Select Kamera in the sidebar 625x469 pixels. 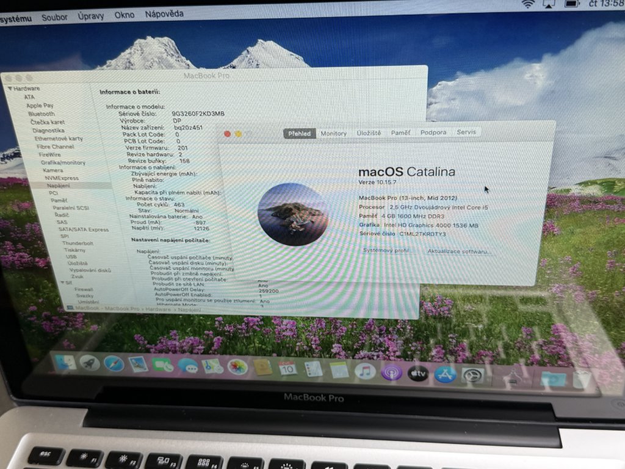tap(52, 170)
